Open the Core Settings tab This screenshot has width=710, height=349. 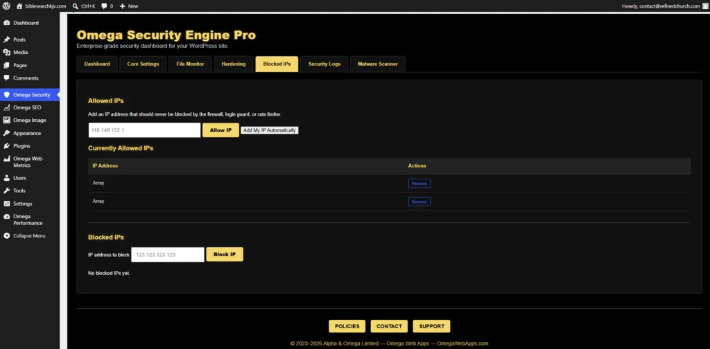[143, 64]
